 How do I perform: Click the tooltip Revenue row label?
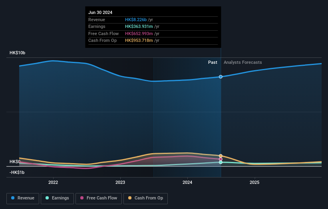(97, 20)
